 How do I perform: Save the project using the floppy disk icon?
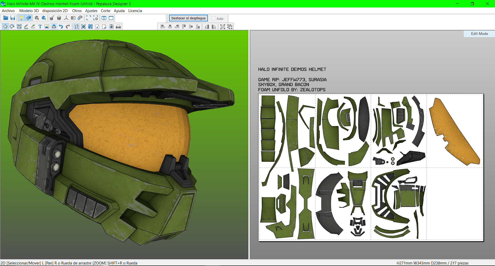(13, 18)
